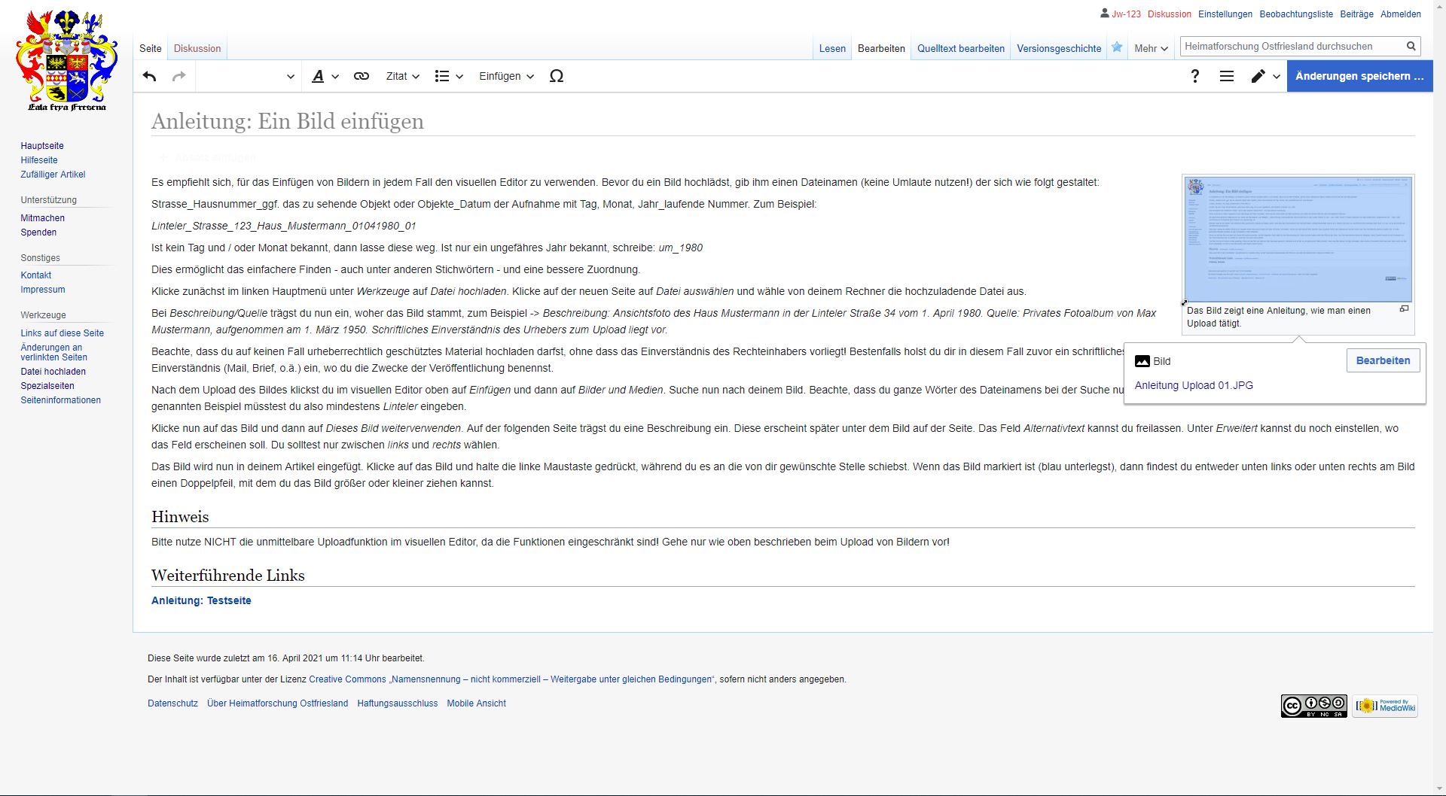Open the list formatting dropdown
This screenshot has height=796, width=1446.
[x=449, y=76]
